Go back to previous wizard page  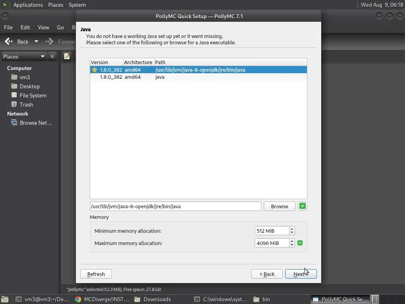point(267,274)
